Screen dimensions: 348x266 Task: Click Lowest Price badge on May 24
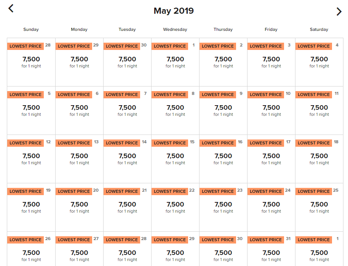[266, 191]
